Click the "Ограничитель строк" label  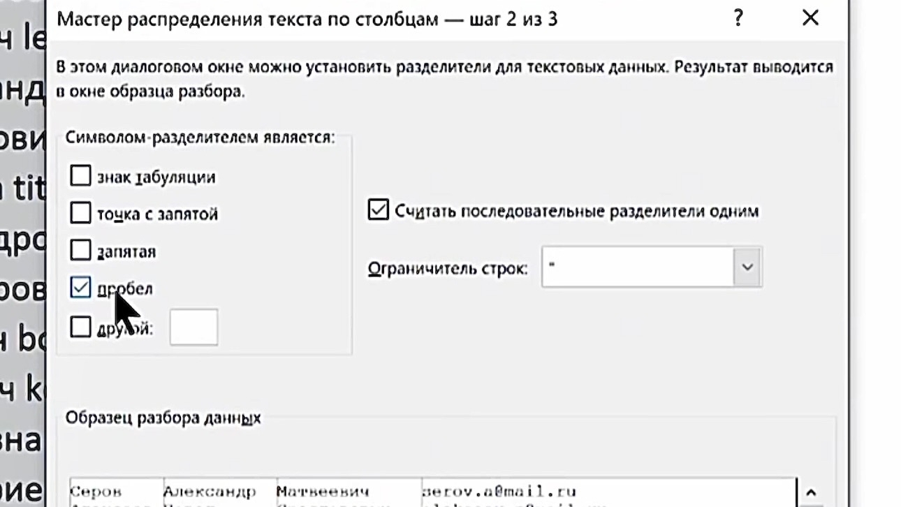pos(448,268)
